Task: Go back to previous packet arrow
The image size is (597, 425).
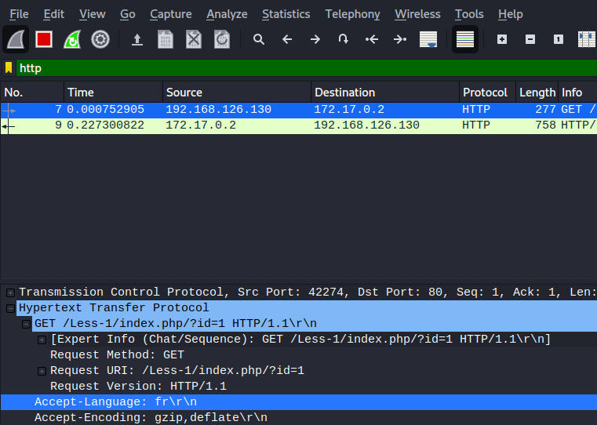Action: click(287, 39)
